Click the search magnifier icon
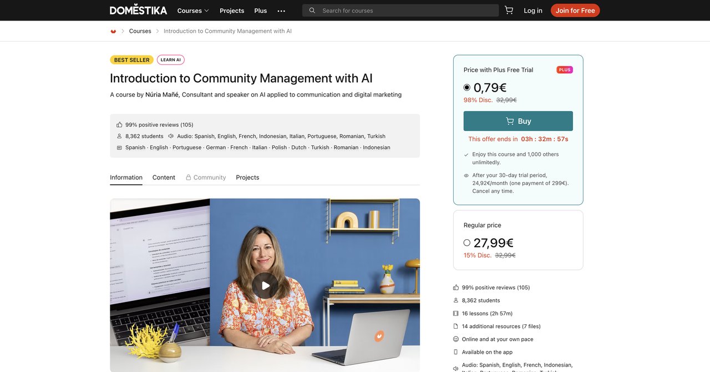The width and height of the screenshot is (710, 372). (x=312, y=11)
